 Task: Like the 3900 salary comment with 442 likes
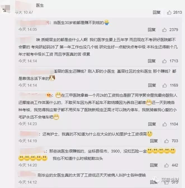pos(166,165)
